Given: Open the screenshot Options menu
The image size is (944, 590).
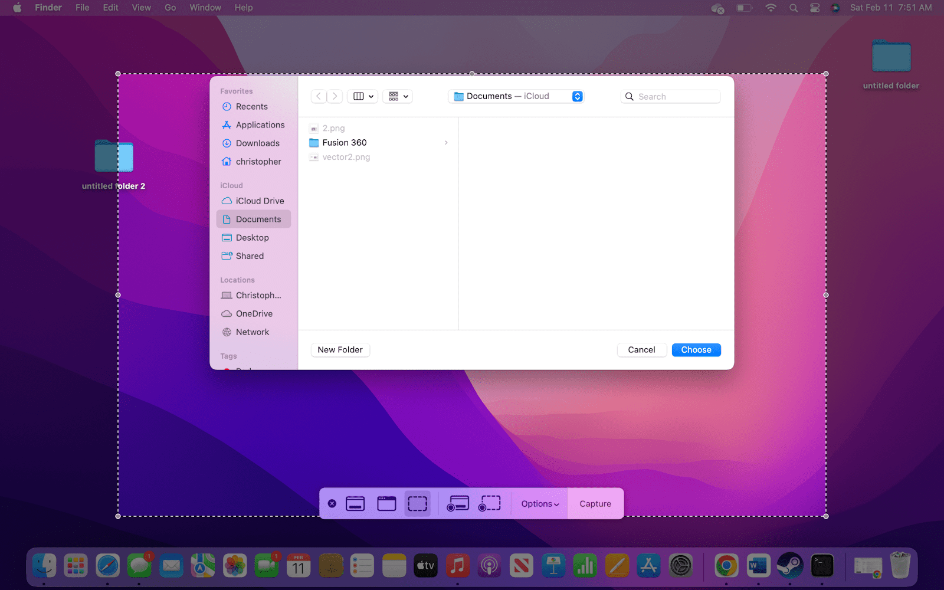Looking at the screenshot, I should pos(540,504).
